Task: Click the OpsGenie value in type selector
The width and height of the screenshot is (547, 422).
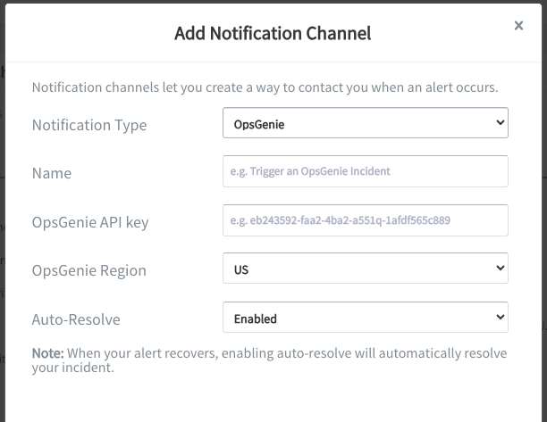Action: tap(259, 125)
